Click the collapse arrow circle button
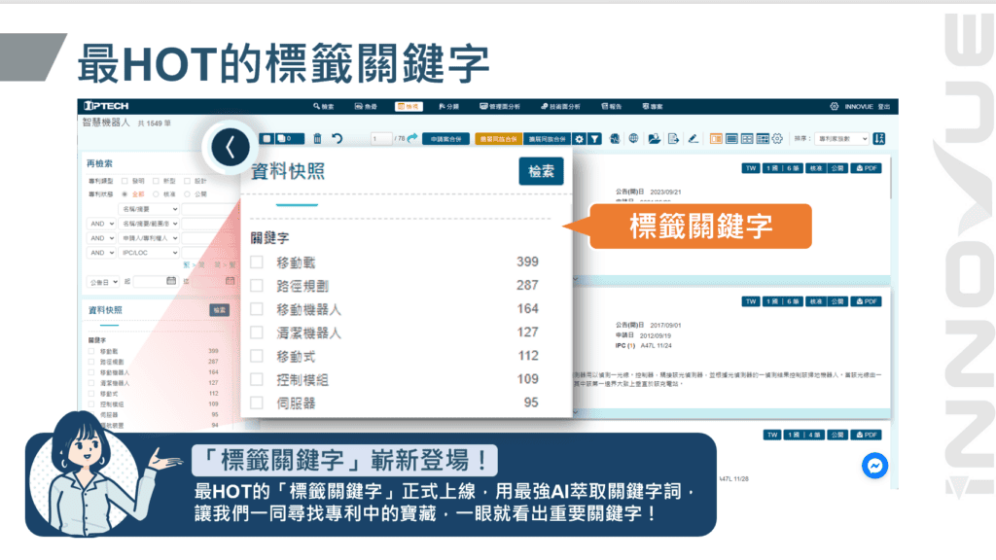 230,148
